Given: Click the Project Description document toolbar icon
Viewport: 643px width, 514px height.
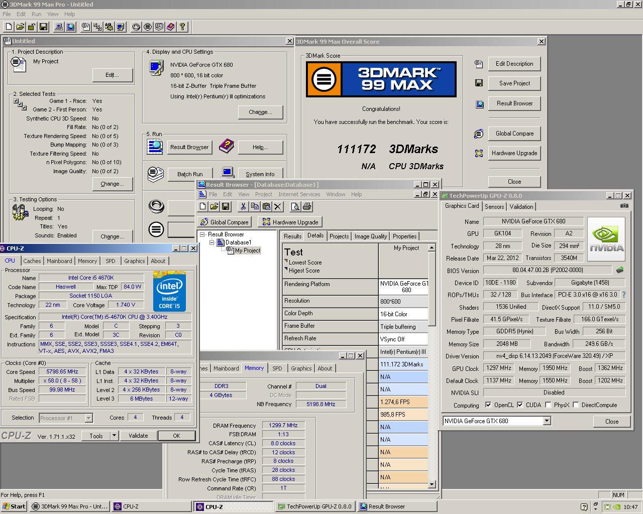Looking at the screenshot, I should tap(86, 27).
